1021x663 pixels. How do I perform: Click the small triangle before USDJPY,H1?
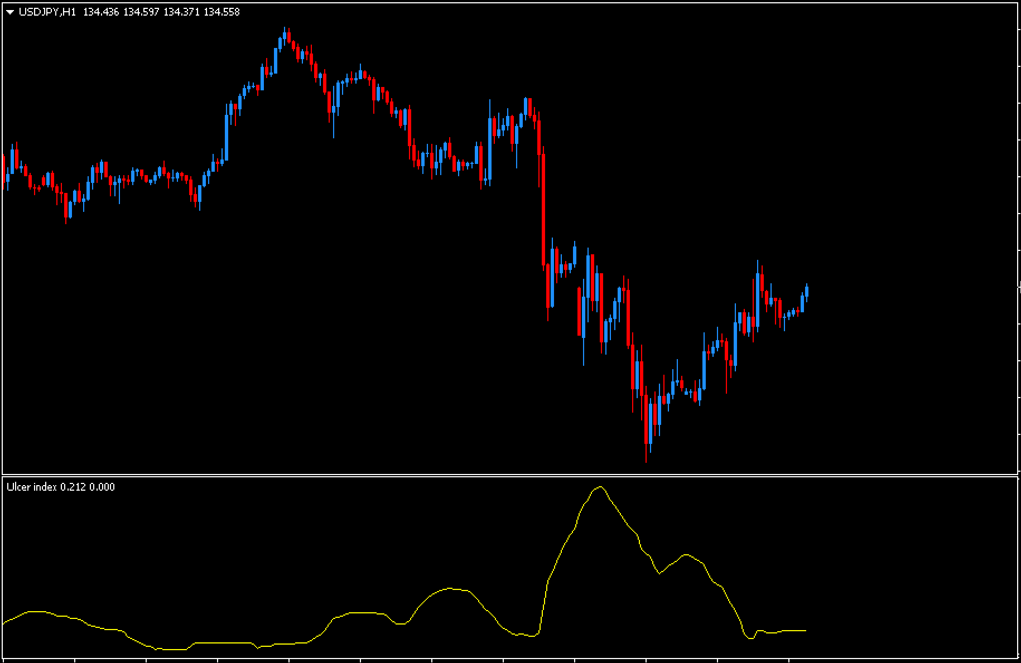click(x=10, y=12)
